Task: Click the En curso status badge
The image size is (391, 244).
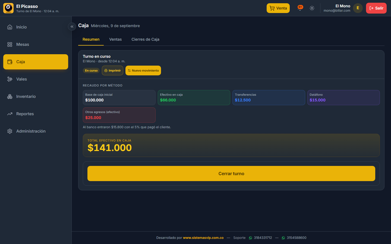Action: (91, 70)
